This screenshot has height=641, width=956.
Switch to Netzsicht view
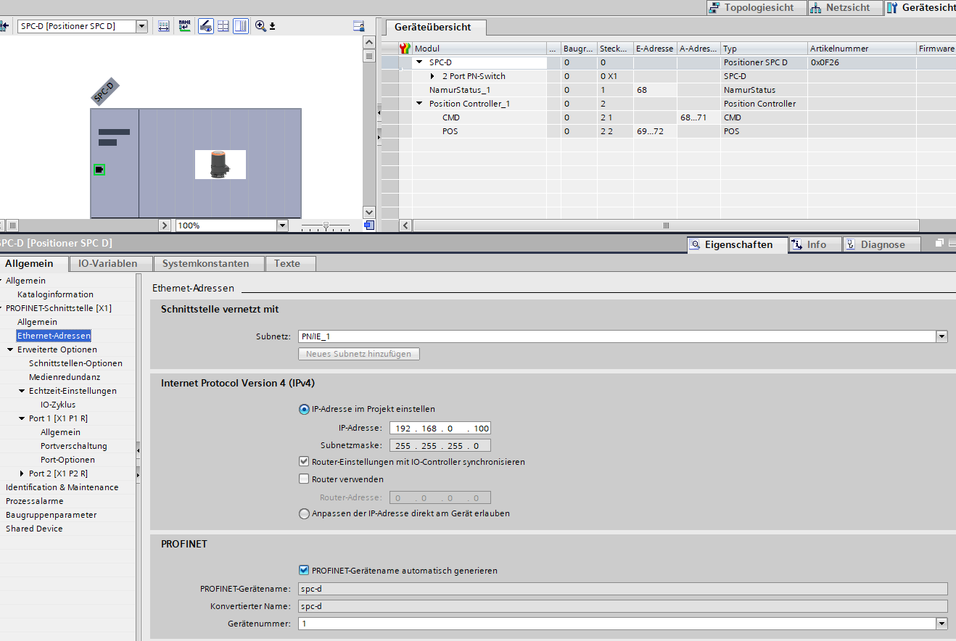(844, 7)
